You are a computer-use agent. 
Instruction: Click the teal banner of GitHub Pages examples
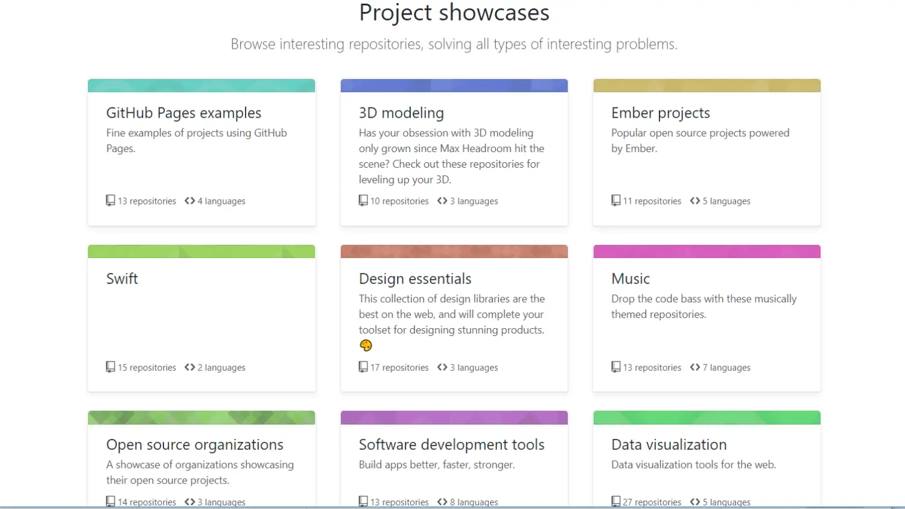[x=202, y=86]
